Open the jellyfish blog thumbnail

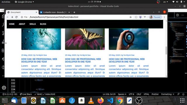pos(41,39)
